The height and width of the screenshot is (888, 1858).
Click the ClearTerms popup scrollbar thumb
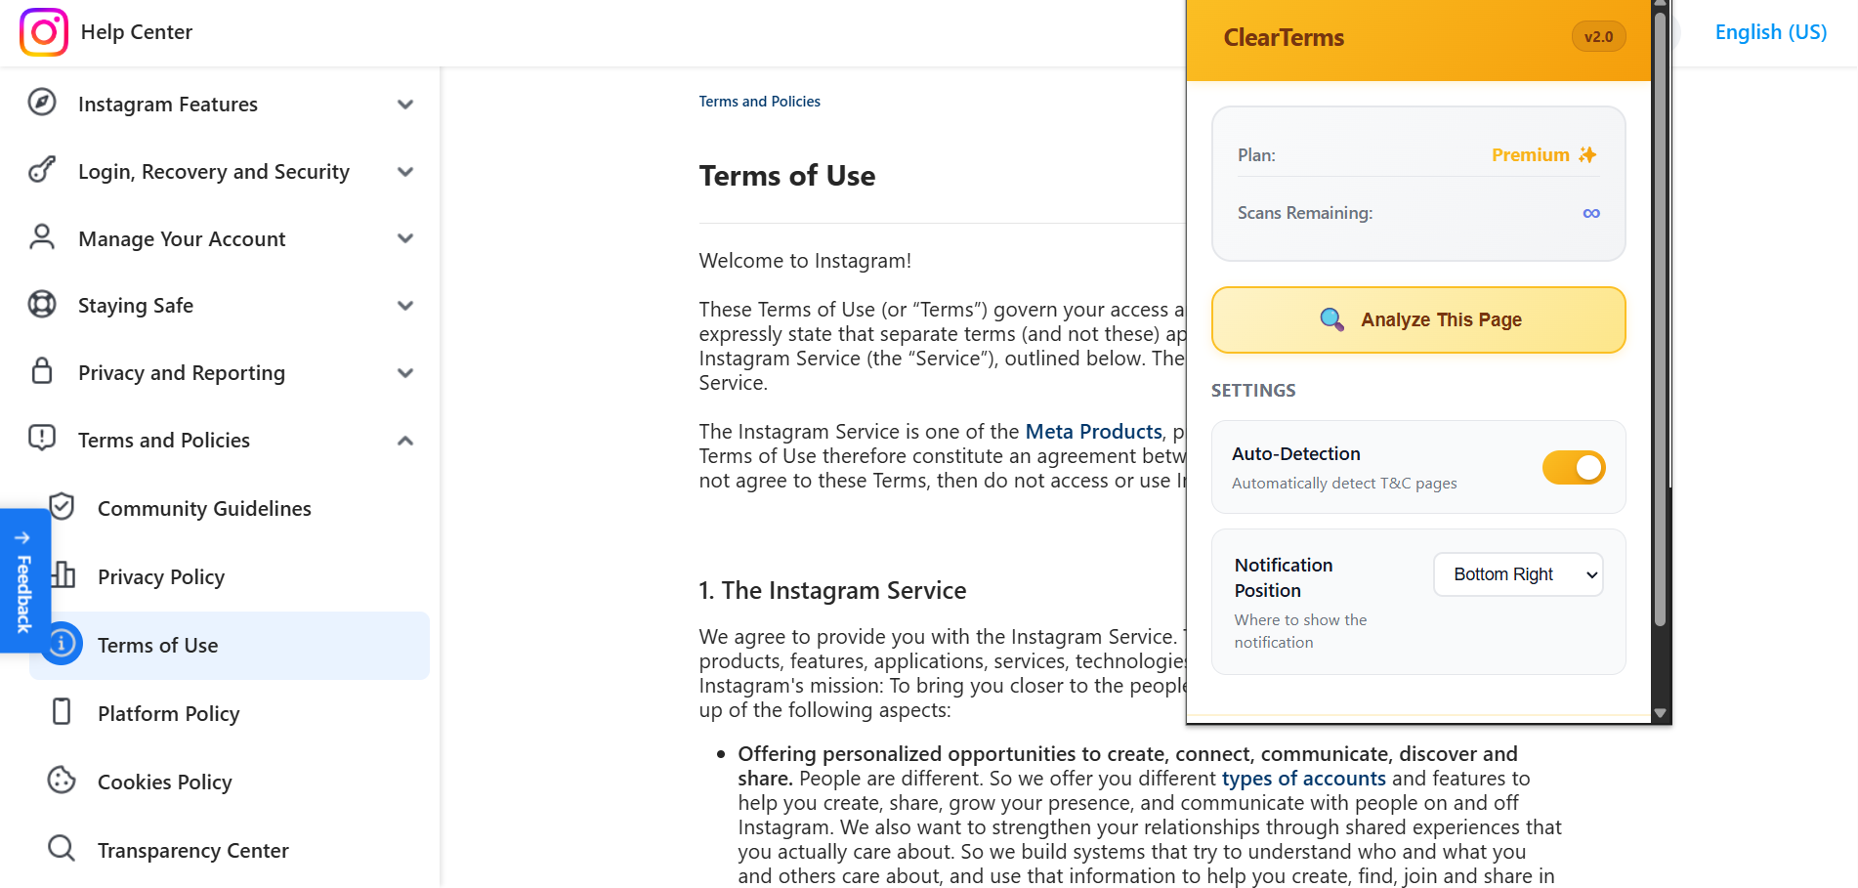tap(1660, 319)
